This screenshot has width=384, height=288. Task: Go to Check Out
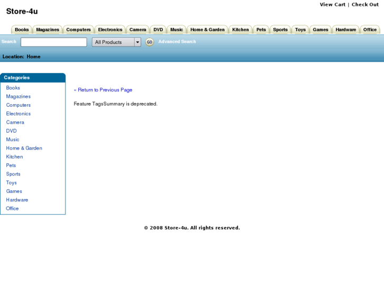point(365,5)
